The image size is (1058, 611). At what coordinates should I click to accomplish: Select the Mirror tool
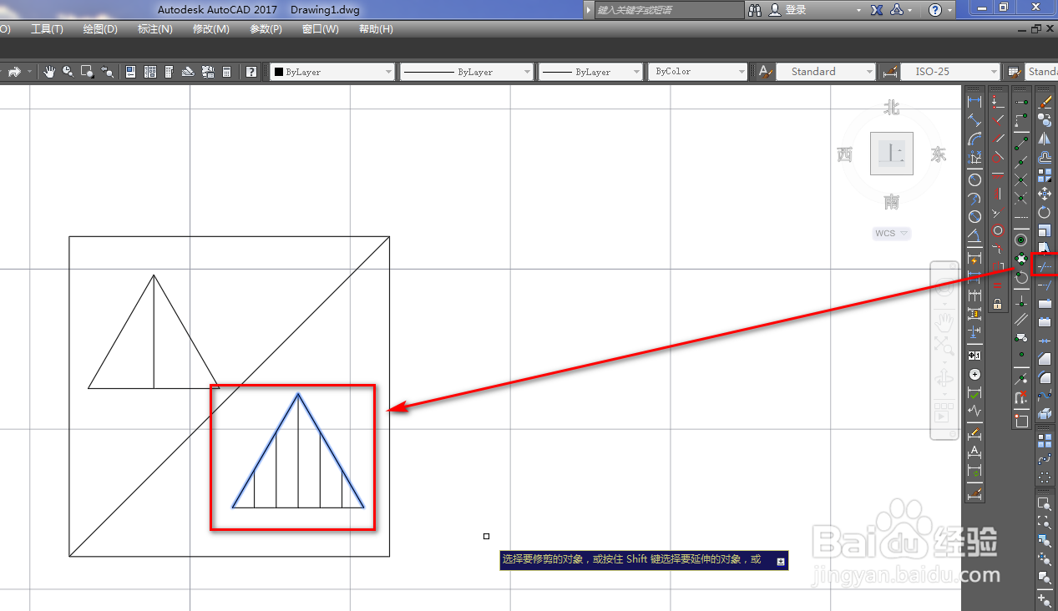pyautogui.click(x=1045, y=139)
